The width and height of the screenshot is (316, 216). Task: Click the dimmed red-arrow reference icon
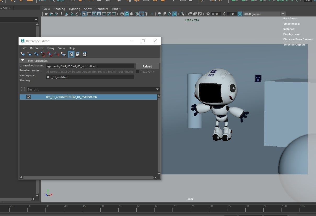click(57, 54)
